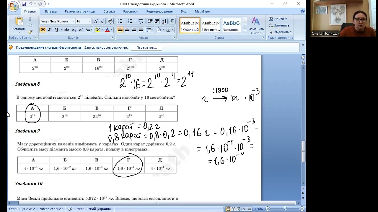
Task: Switch to the Рецензирование tab
Action: coord(159,11)
